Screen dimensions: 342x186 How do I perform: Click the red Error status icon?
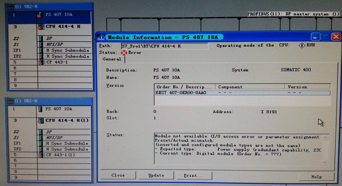pyautogui.click(x=124, y=53)
